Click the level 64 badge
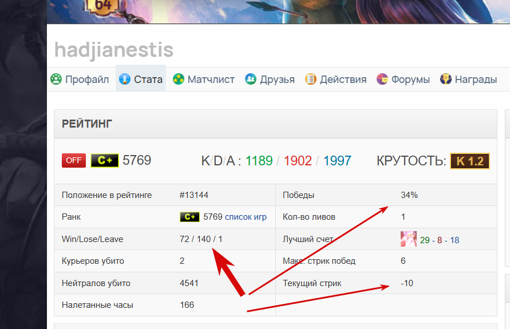The height and width of the screenshot is (329, 510). 102,7
